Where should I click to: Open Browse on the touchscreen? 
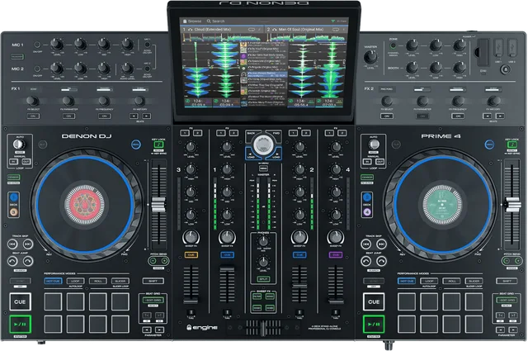coord(192,21)
